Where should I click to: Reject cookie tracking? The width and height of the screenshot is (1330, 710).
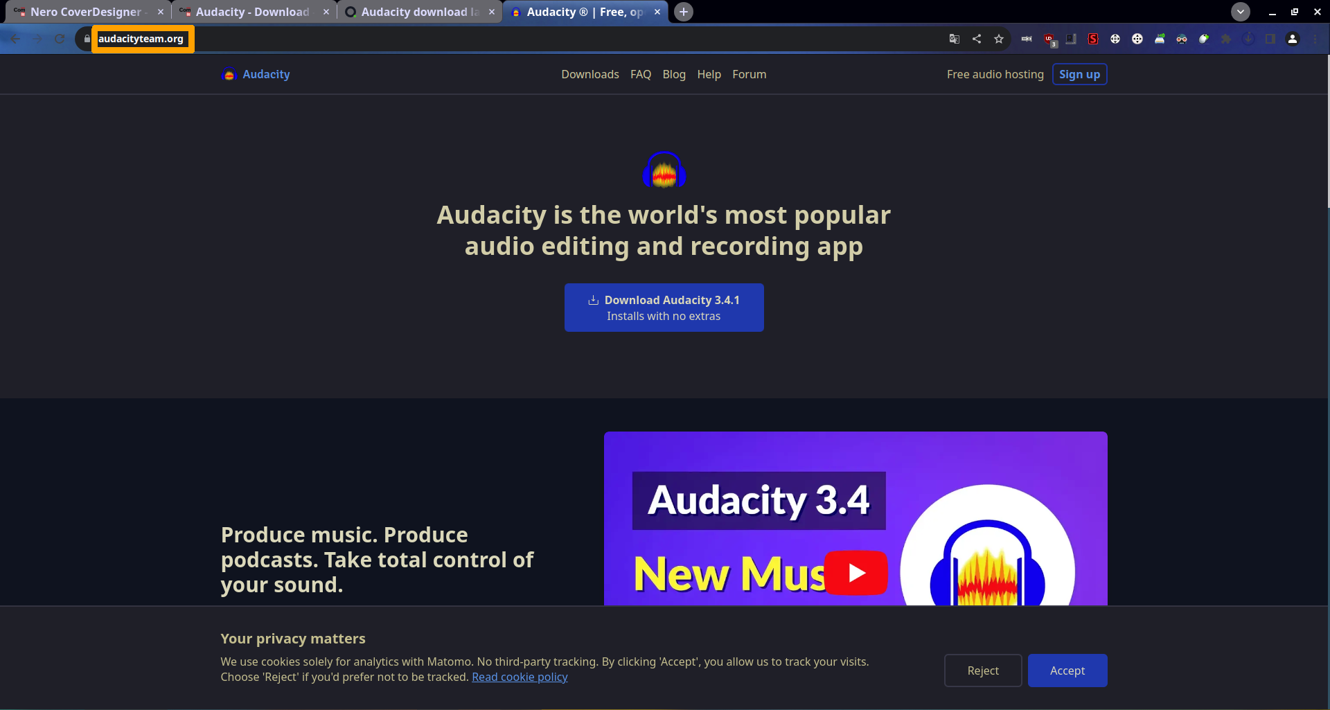[x=983, y=671]
